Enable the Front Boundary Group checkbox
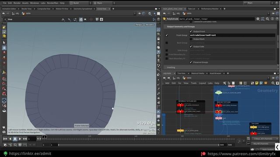This screenshot has width=280, height=157. coord(167,55)
